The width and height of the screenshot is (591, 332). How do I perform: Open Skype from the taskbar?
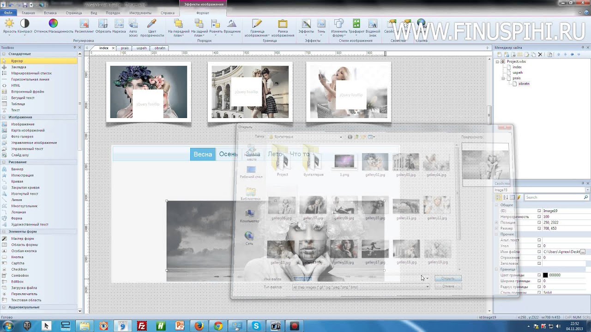[x=256, y=326]
